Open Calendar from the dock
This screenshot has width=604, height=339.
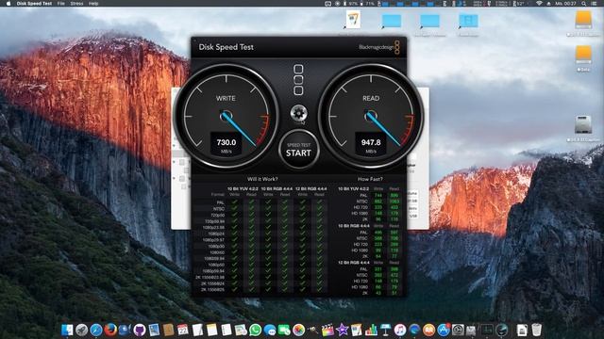point(183,330)
